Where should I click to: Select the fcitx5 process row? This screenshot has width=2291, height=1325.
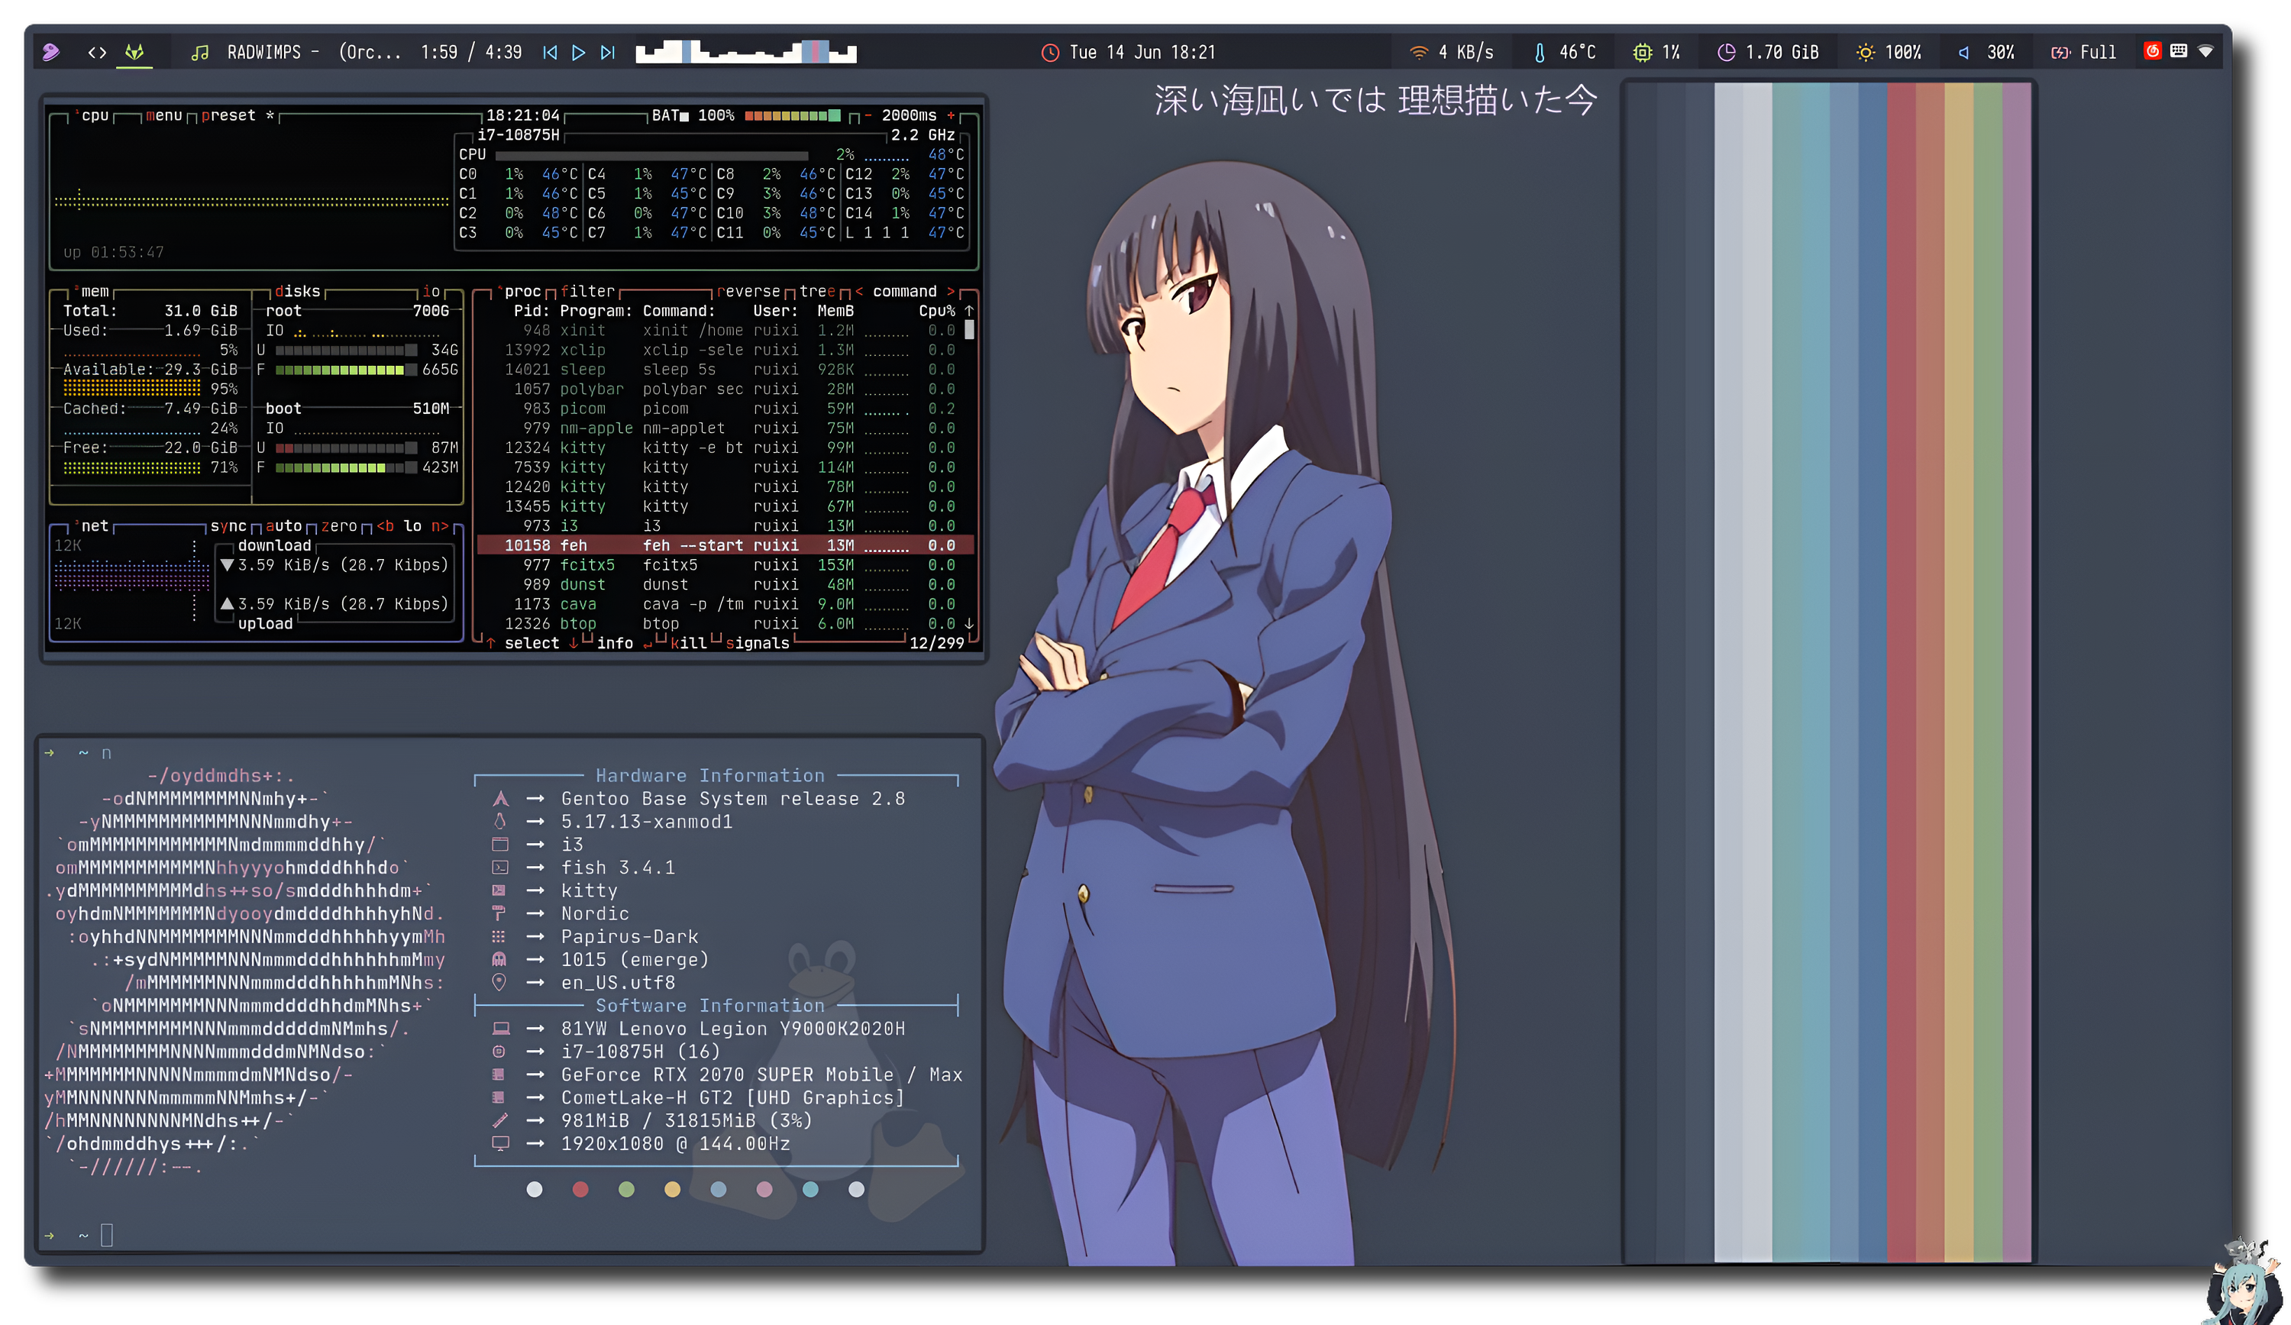tap(725, 564)
